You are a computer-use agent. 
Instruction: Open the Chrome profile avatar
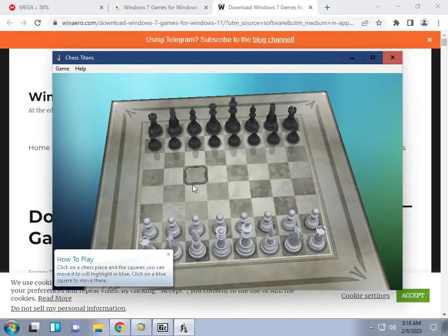pos(424,23)
